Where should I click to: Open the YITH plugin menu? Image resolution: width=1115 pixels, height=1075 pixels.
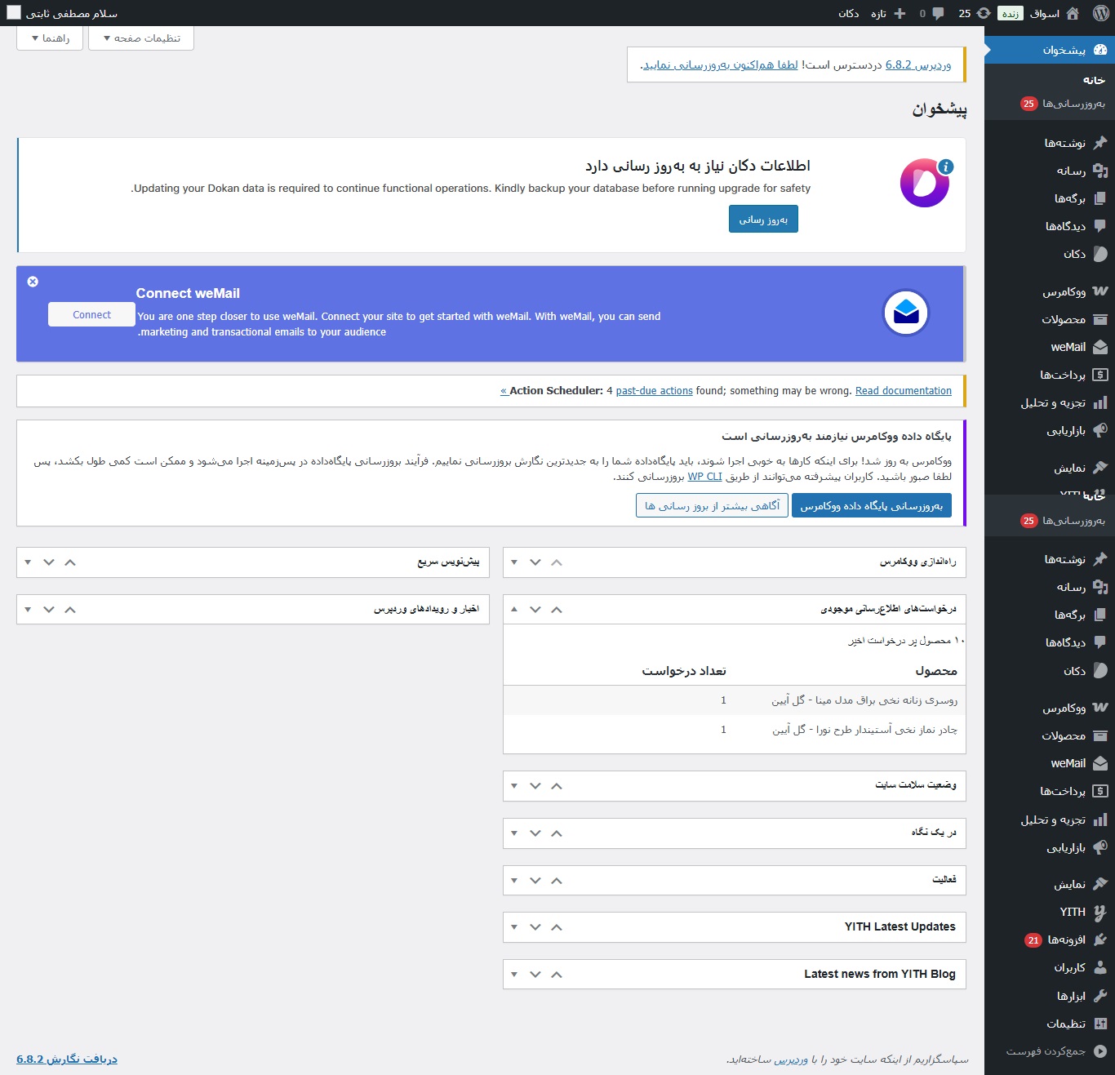point(1074,912)
